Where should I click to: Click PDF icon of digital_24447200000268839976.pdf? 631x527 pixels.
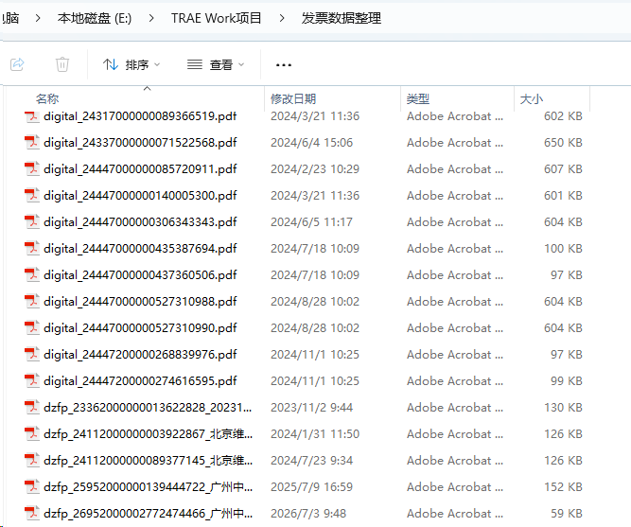point(32,354)
